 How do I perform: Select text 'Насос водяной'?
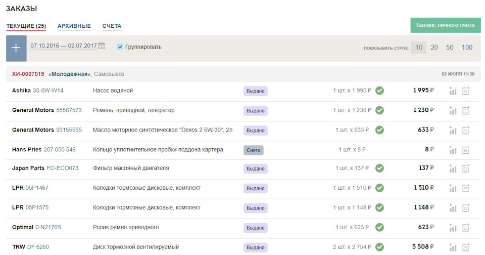pyautogui.click(x=113, y=91)
